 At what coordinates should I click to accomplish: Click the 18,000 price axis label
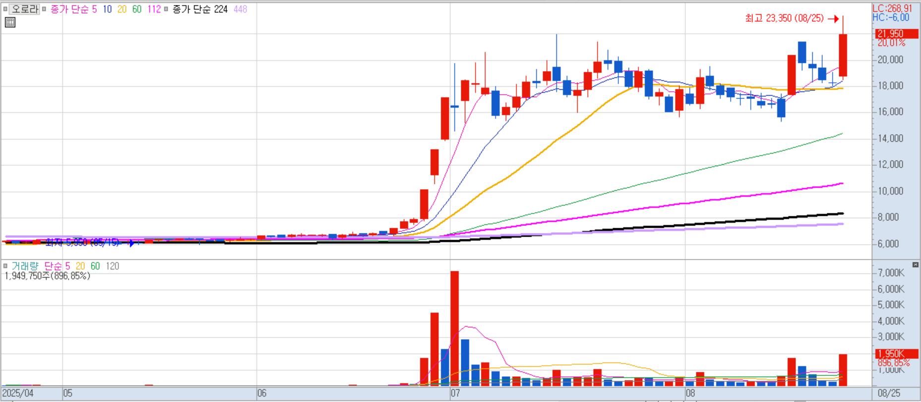pyautogui.click(x=891, y=86)
